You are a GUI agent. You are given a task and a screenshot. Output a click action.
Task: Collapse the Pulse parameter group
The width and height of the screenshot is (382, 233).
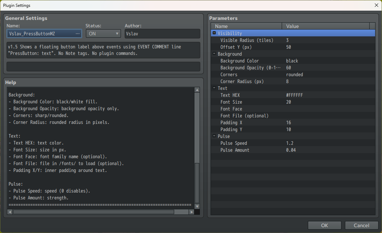(x=214, y=136)
